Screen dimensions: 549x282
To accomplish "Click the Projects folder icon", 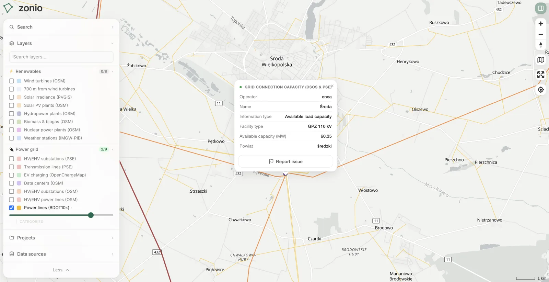I will 12,238.
